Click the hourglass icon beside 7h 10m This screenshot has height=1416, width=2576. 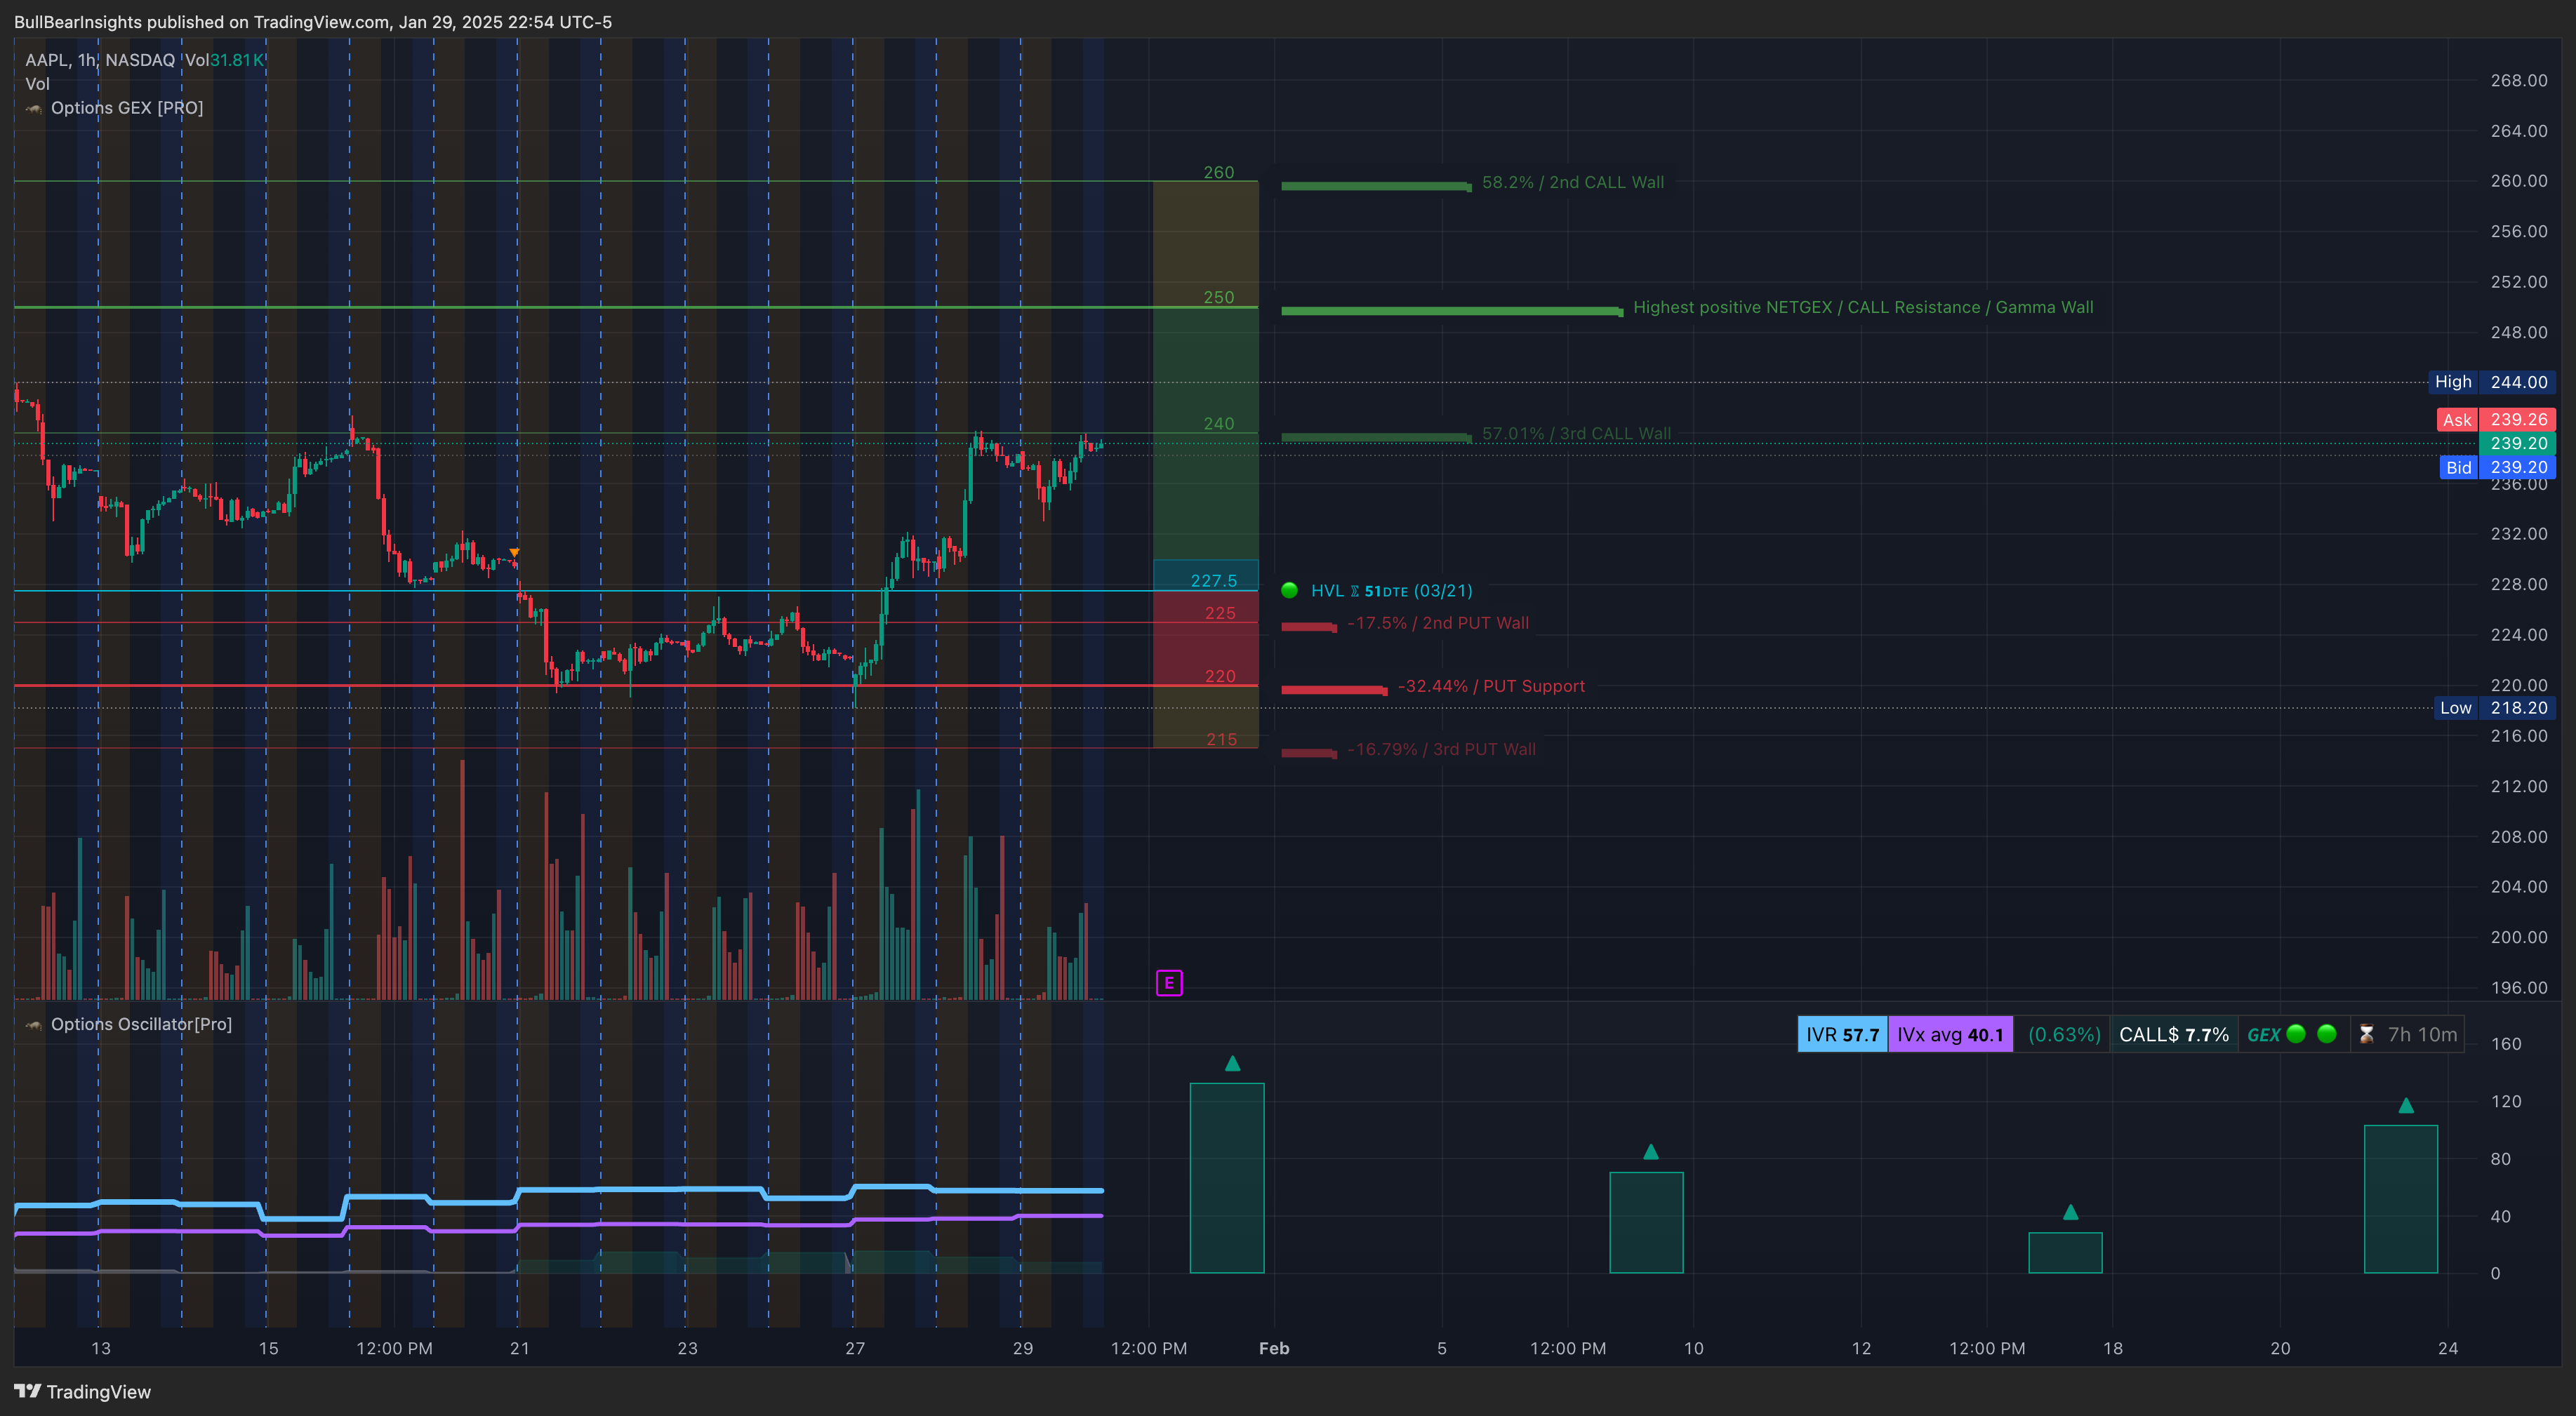[2366, 1035]
